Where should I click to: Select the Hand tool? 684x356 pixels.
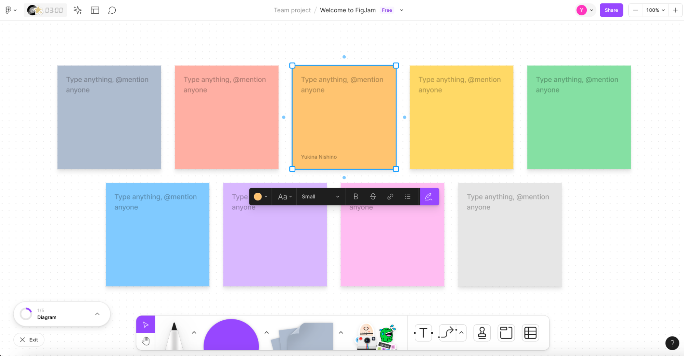(x=146, y=341)
